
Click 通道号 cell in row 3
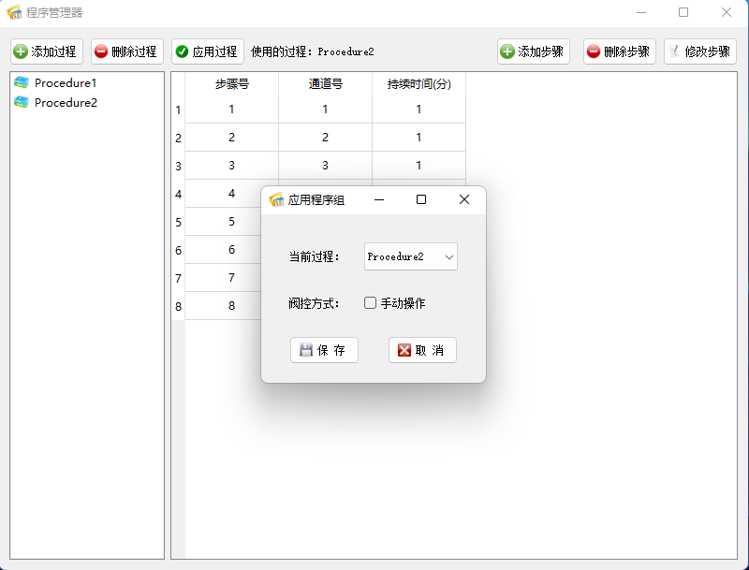(325, 166)
